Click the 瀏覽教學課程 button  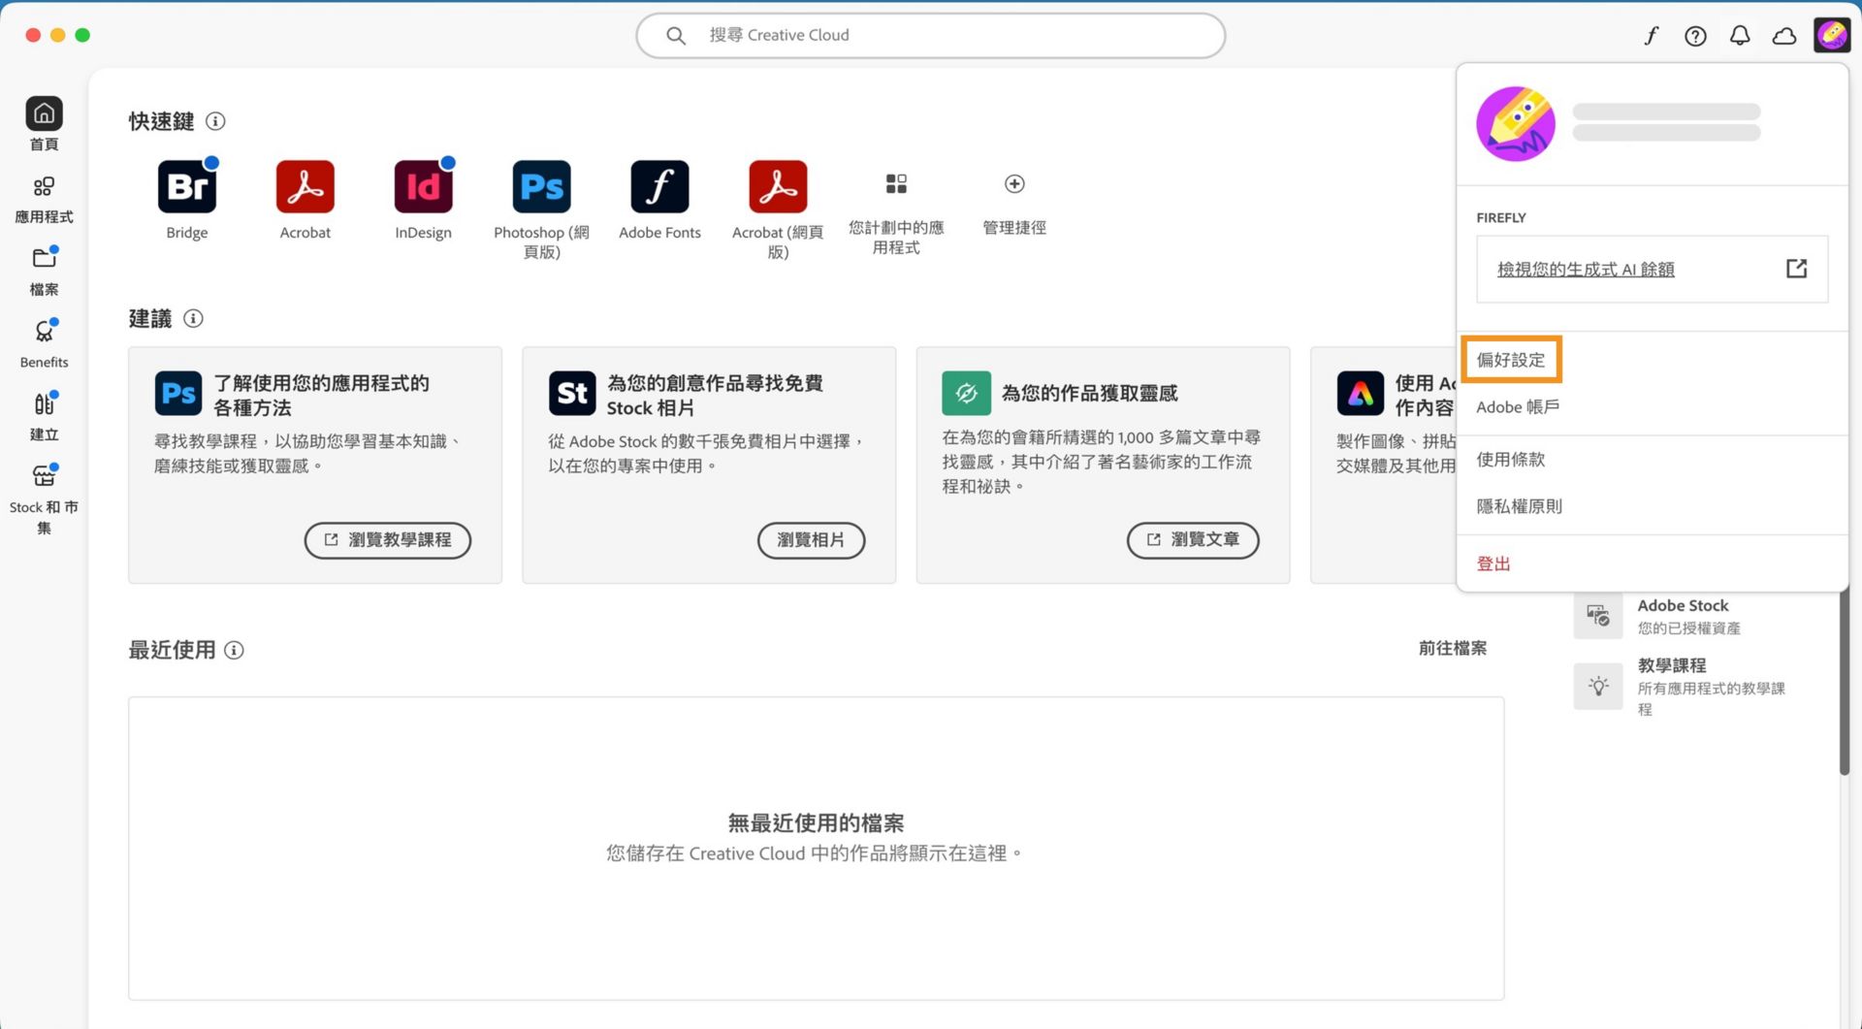tap(387, 540)
